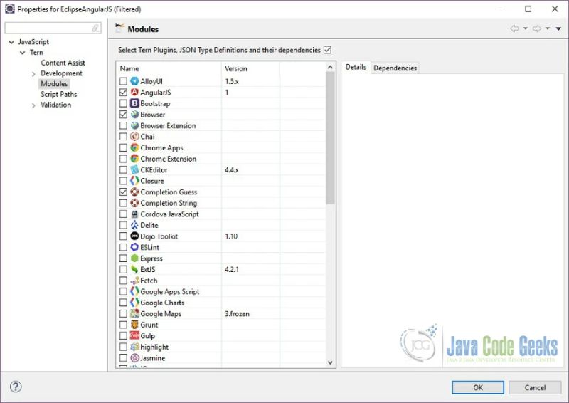Viewport: 569px width, 403px height.
Task: Toggle the select dependencies checkbox
Action: pyautogui.click(x=327, y=50)
